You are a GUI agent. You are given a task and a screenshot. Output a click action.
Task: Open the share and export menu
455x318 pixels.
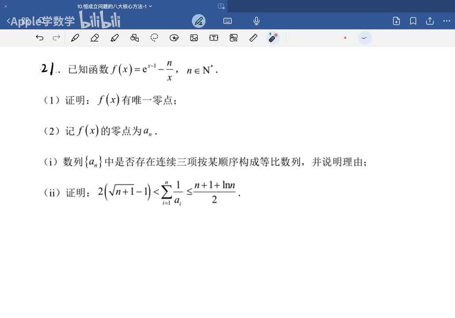(x=430, y=21)
